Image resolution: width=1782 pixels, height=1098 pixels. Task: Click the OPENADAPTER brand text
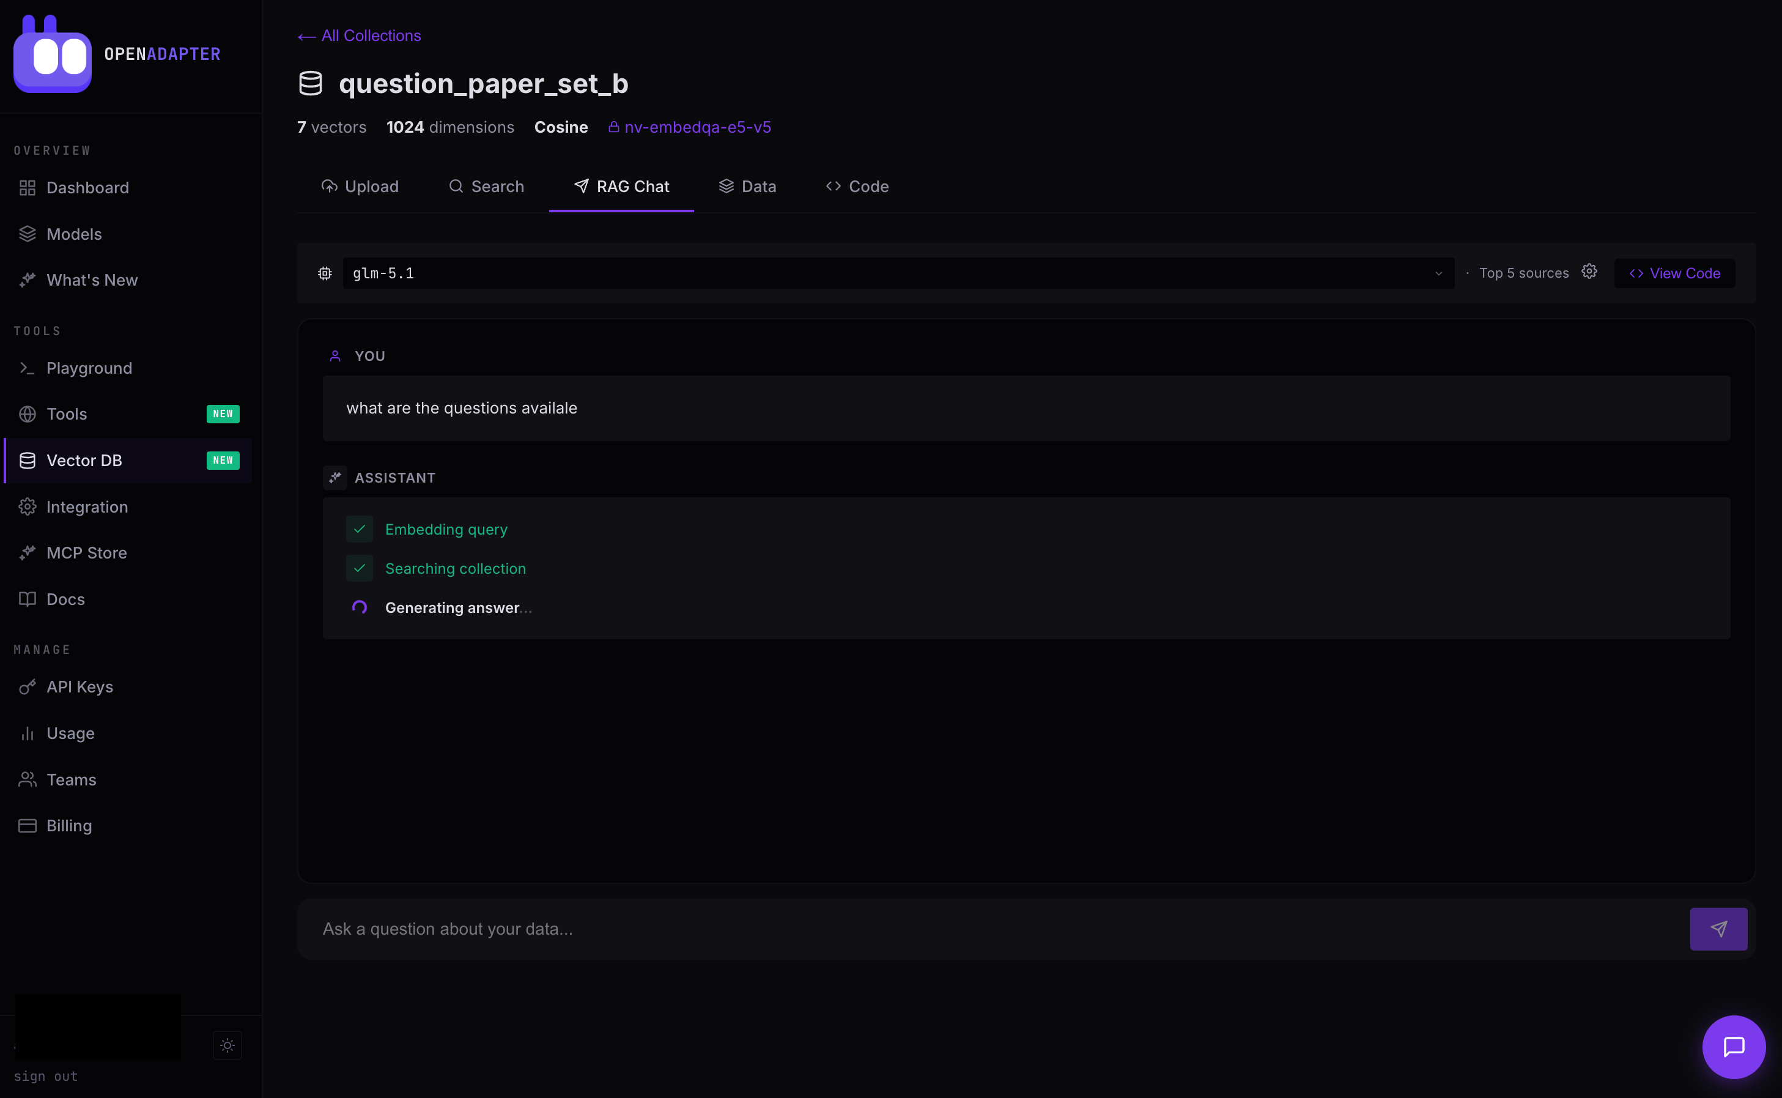pos(162,54)
